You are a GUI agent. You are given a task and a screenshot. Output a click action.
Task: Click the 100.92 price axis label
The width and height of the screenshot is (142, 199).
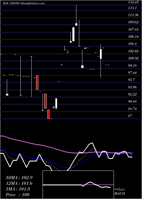[x=133, y=58]
